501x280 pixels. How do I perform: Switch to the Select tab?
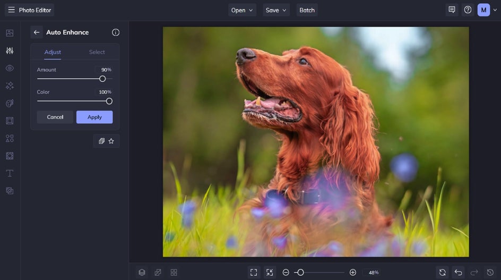click(x=97, y=52)
